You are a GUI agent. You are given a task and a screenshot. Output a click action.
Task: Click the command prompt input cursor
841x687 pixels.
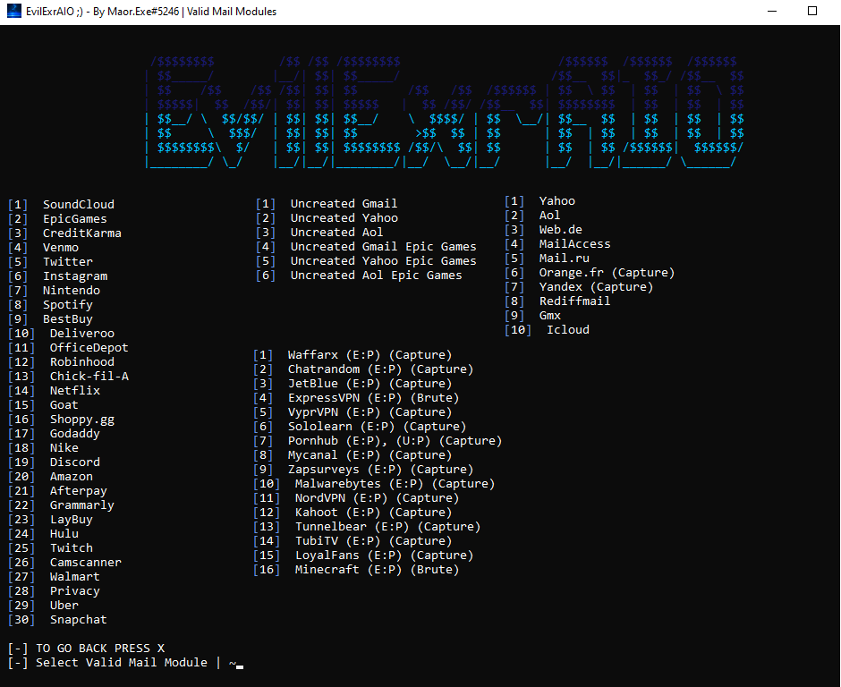[x=240, y=665]
